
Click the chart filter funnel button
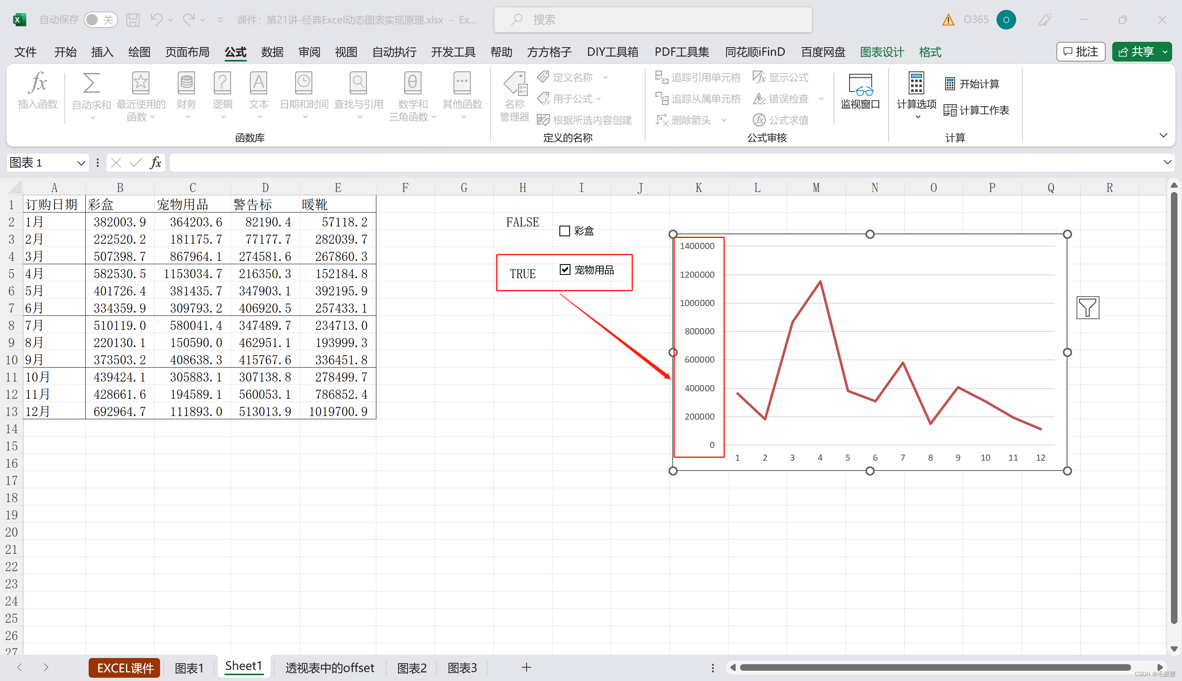coord(1088,308)
